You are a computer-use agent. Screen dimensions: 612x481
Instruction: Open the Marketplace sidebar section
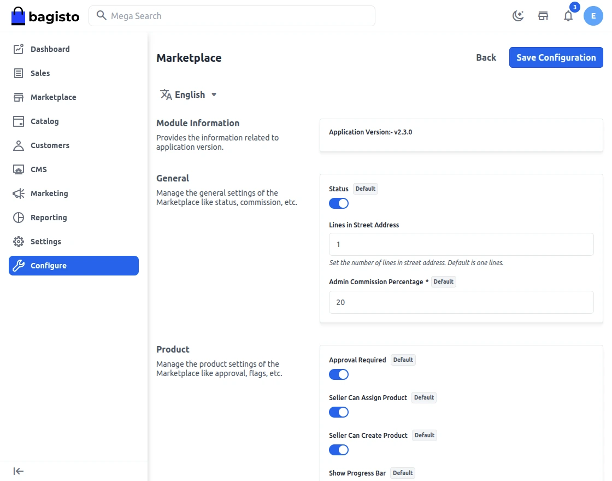pyautogui.click(x=18, y=97)
